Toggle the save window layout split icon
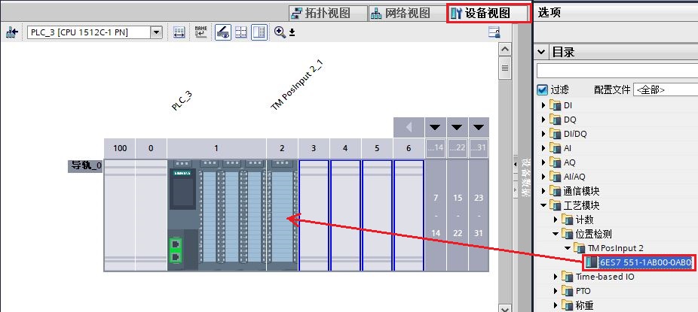Viewport: 698px width, 312px height. click(259, 32)
